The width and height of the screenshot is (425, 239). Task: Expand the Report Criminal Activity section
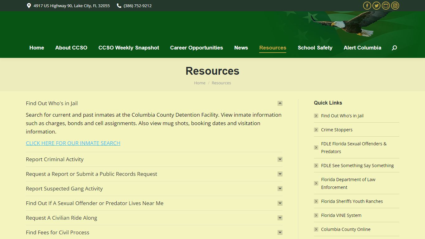coord(280,159)
